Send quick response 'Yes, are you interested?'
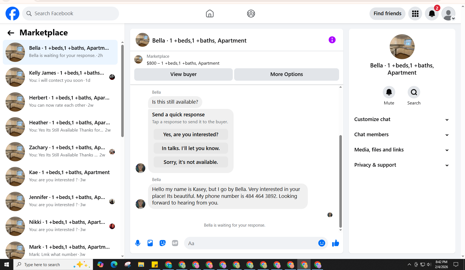Screen dimensions: 465x270 (x=191, y=135)
